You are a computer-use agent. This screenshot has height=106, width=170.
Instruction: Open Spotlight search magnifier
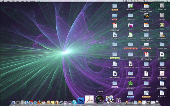click(x=167, y=1)
